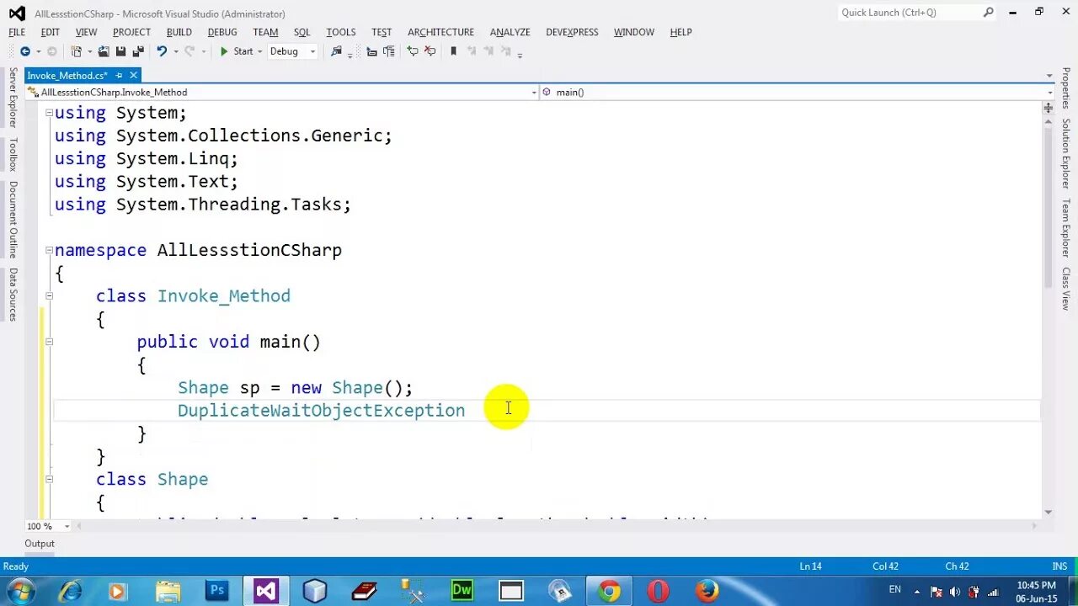Comment out selected lines icon

pos(413,51)
